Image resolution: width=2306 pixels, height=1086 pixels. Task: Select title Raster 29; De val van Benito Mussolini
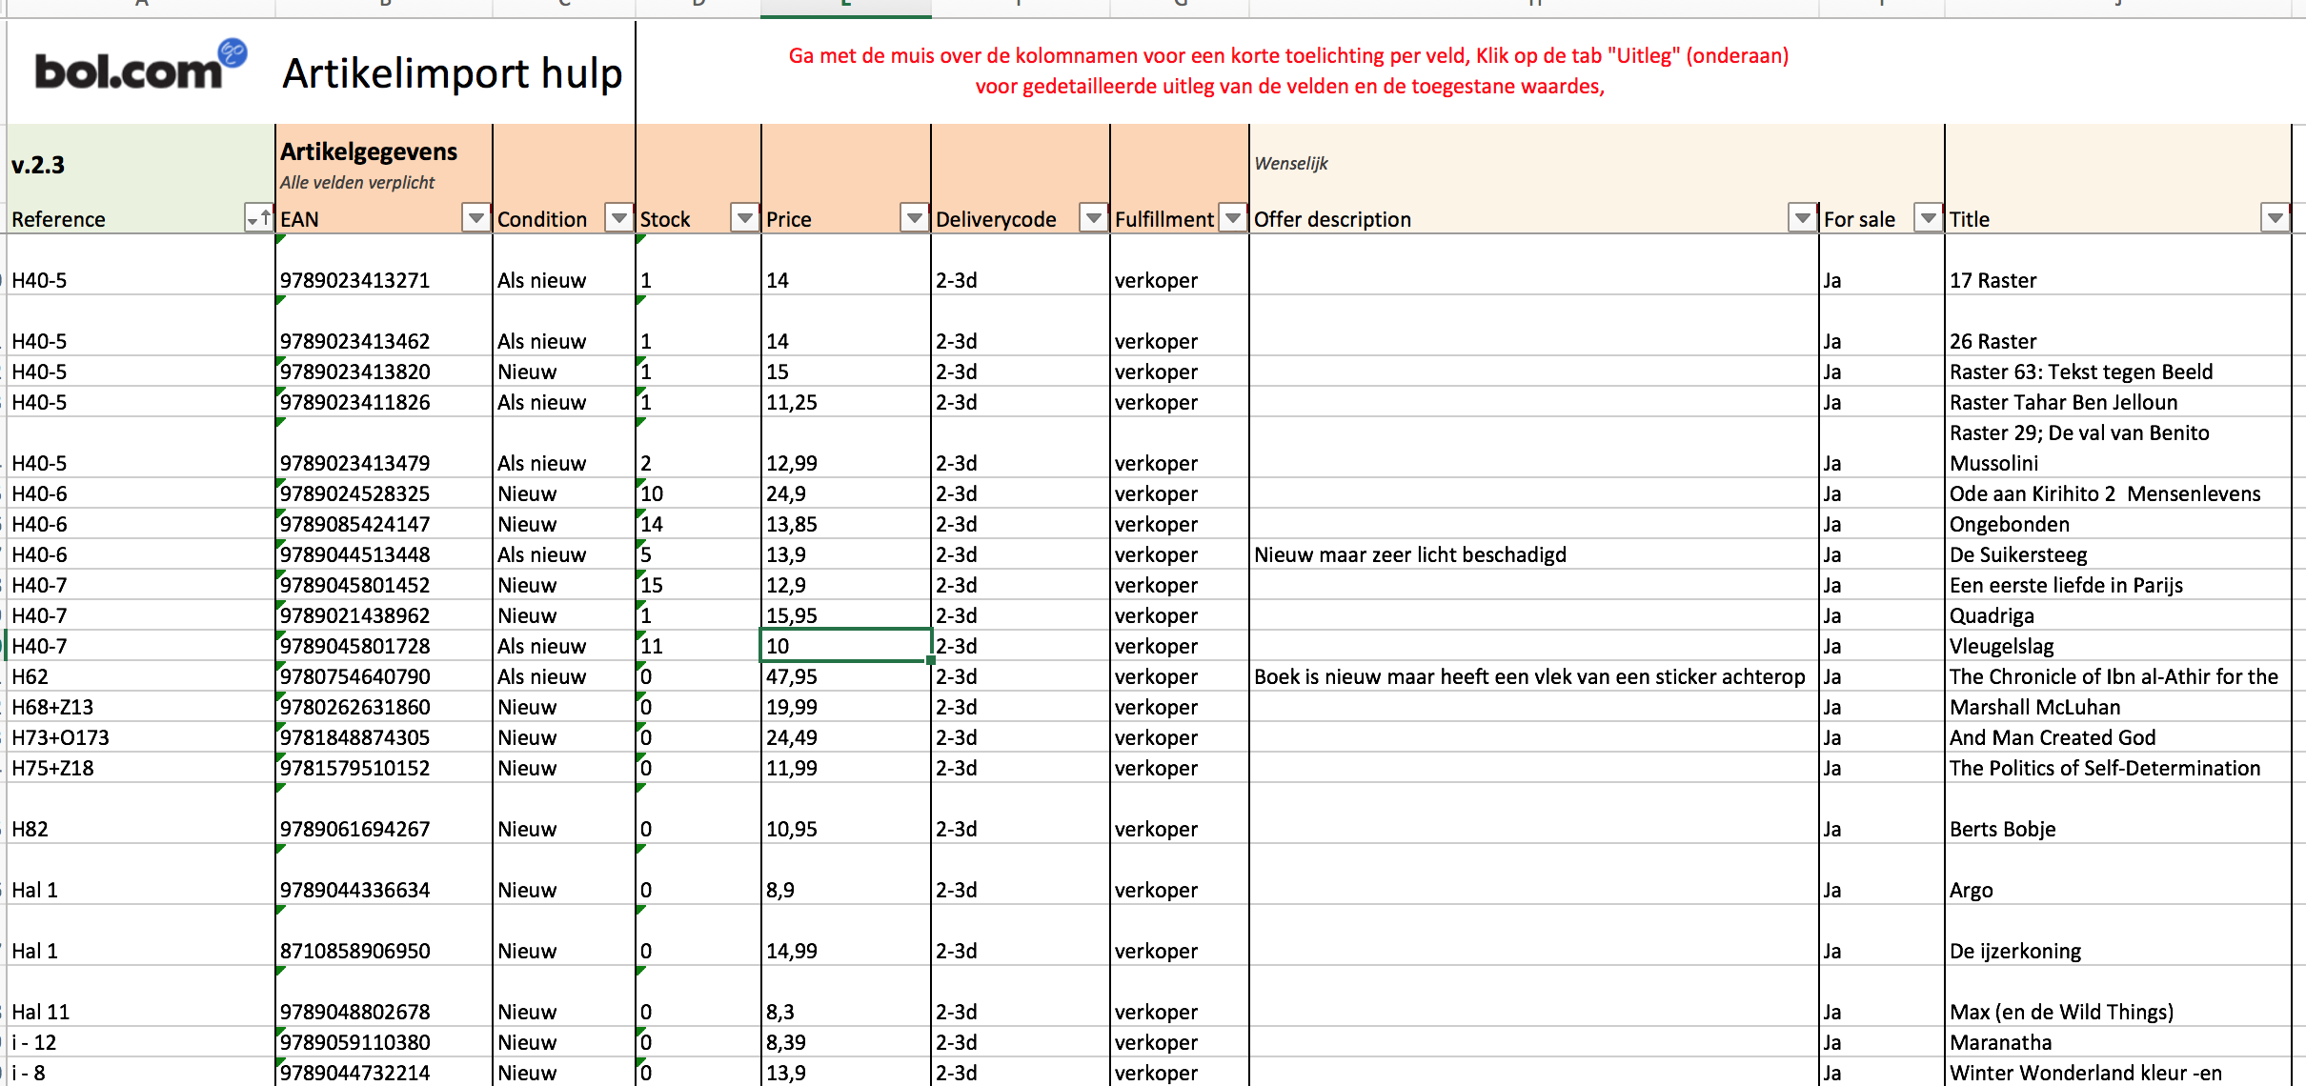2117,448
